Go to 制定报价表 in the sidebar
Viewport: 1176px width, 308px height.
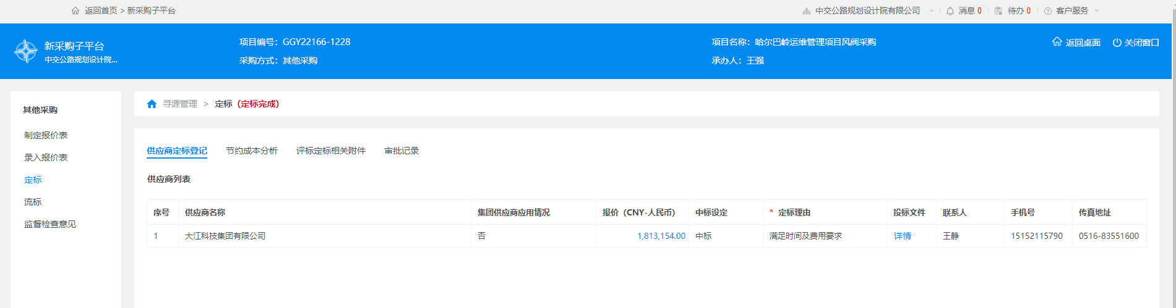(x=46, y=135)
